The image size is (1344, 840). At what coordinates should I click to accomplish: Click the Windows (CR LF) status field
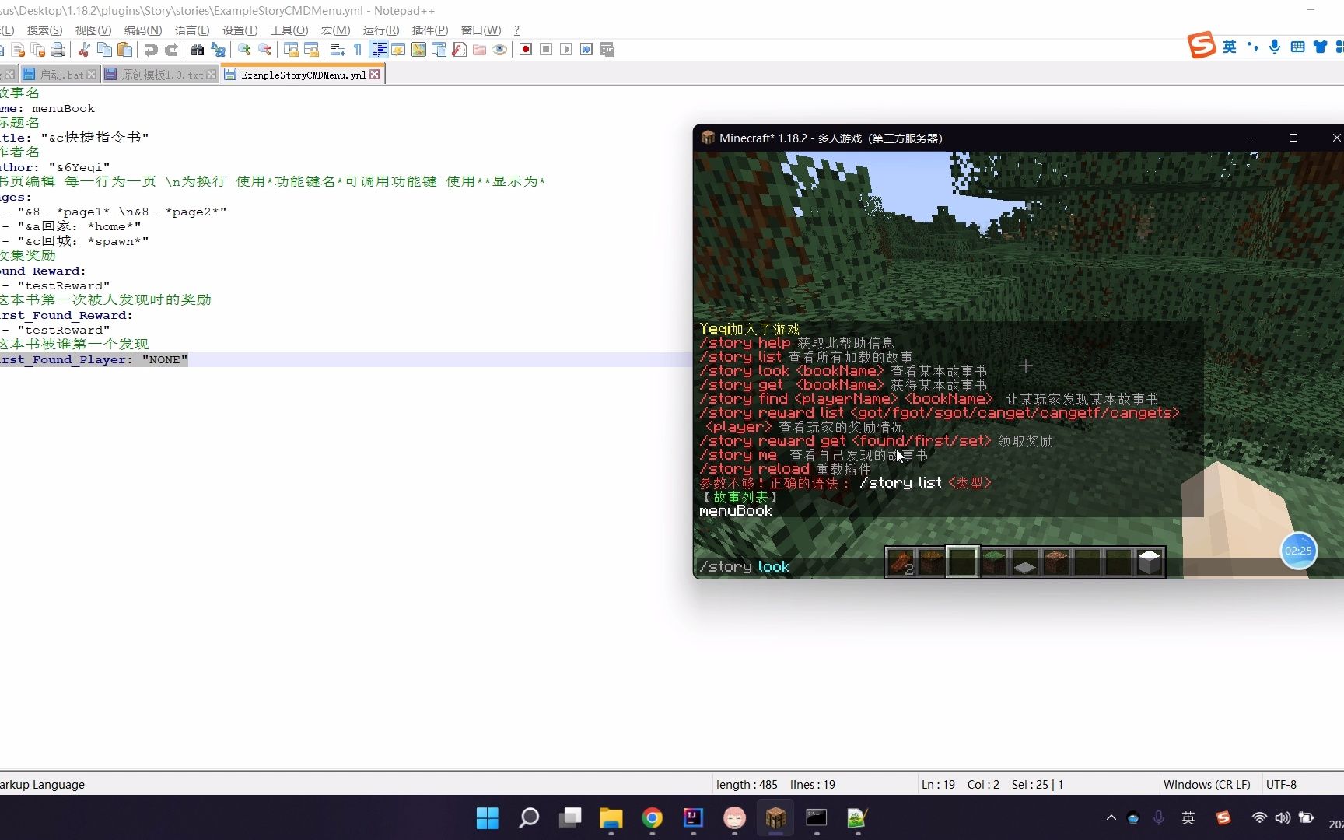1206,784
